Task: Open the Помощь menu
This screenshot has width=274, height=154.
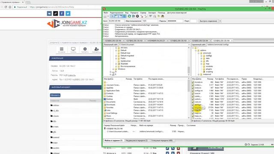Action: pyautogui.click(x=161, y=13)
